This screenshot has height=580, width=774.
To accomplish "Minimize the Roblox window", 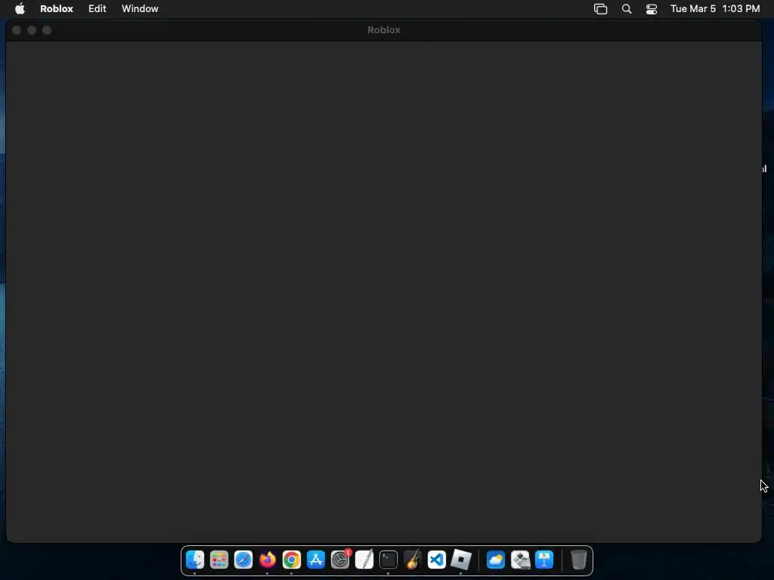I will (32, 30).
